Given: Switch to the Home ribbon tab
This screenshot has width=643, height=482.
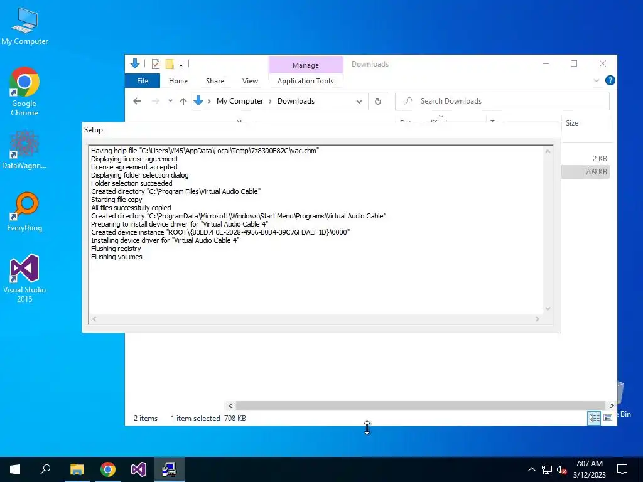Looking at the screenshot, I should (178, 81).
